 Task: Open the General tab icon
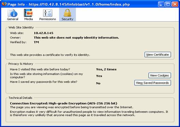point(13,15)
